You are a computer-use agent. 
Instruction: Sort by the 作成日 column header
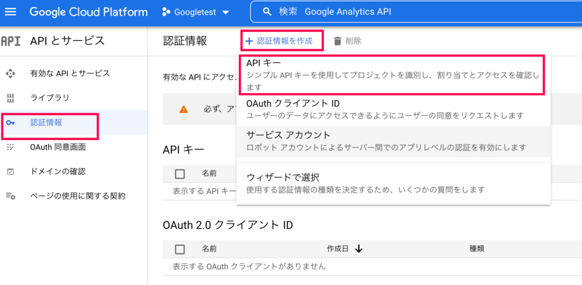338,249
